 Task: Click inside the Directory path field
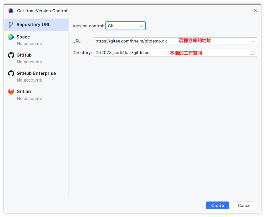tap(171, 53)
